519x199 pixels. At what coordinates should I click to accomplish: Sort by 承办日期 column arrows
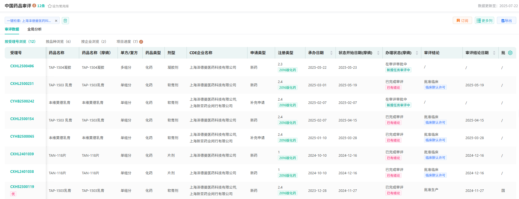pyautogui.click(x=331, y=53)
